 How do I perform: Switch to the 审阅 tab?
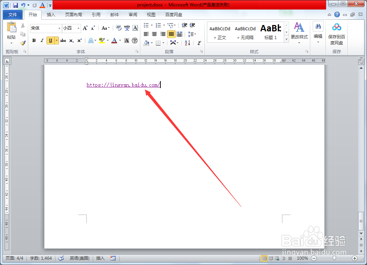(133, 15)
